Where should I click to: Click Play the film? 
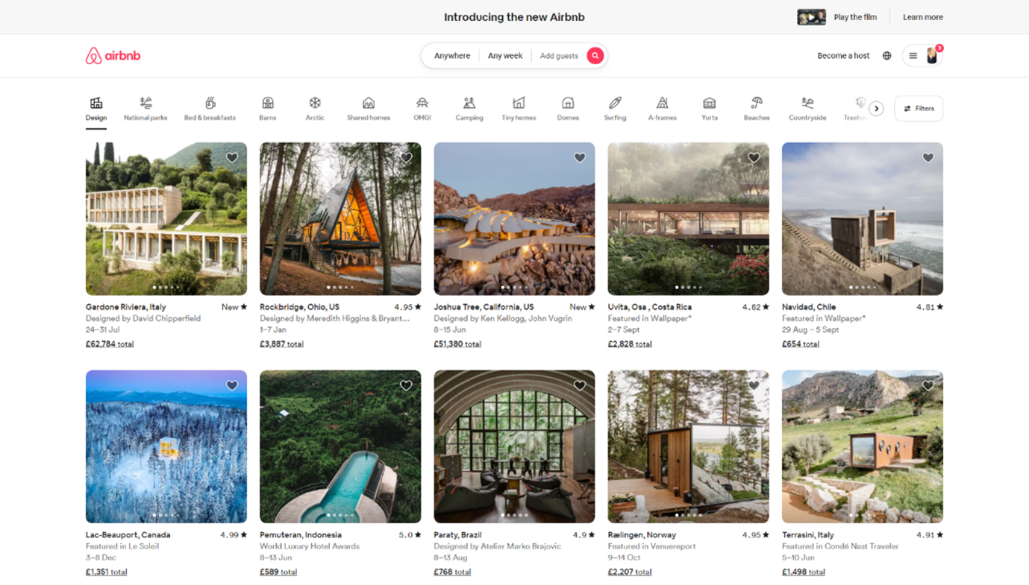click(855, 17)
